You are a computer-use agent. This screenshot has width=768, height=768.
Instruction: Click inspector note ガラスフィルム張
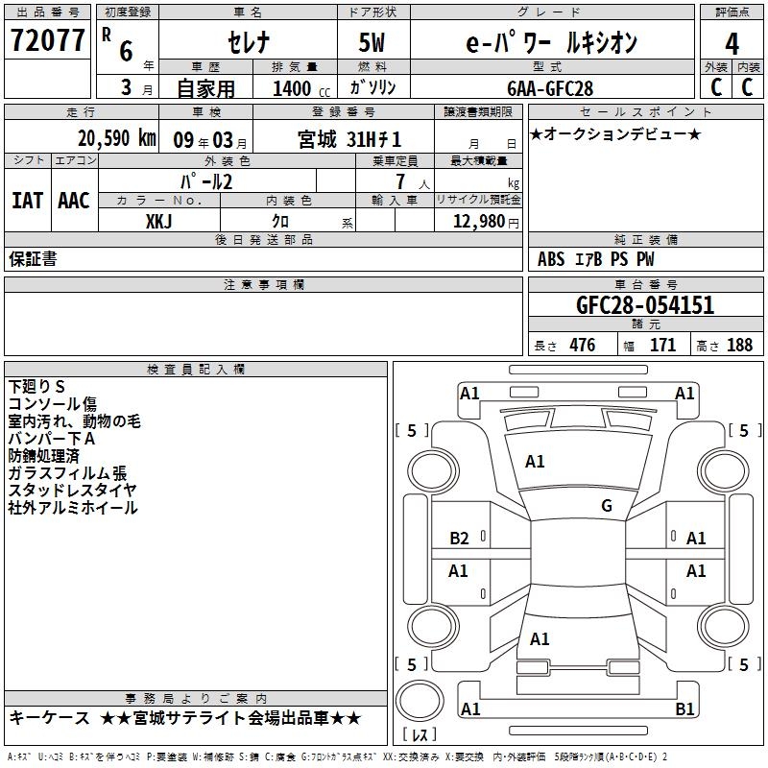point(67,473)
